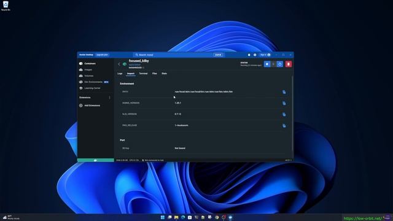Click the whale engine status bar

coord(96,160)
